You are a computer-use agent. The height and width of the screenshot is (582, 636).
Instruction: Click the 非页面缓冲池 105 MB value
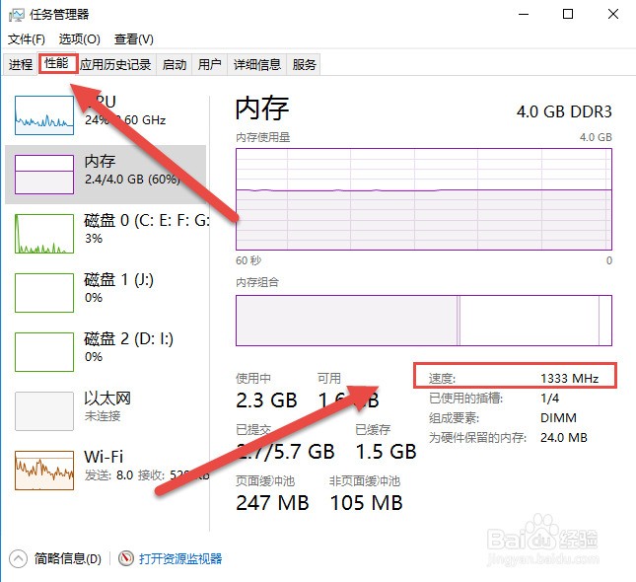pyautogui.click(x=366, y=503)
